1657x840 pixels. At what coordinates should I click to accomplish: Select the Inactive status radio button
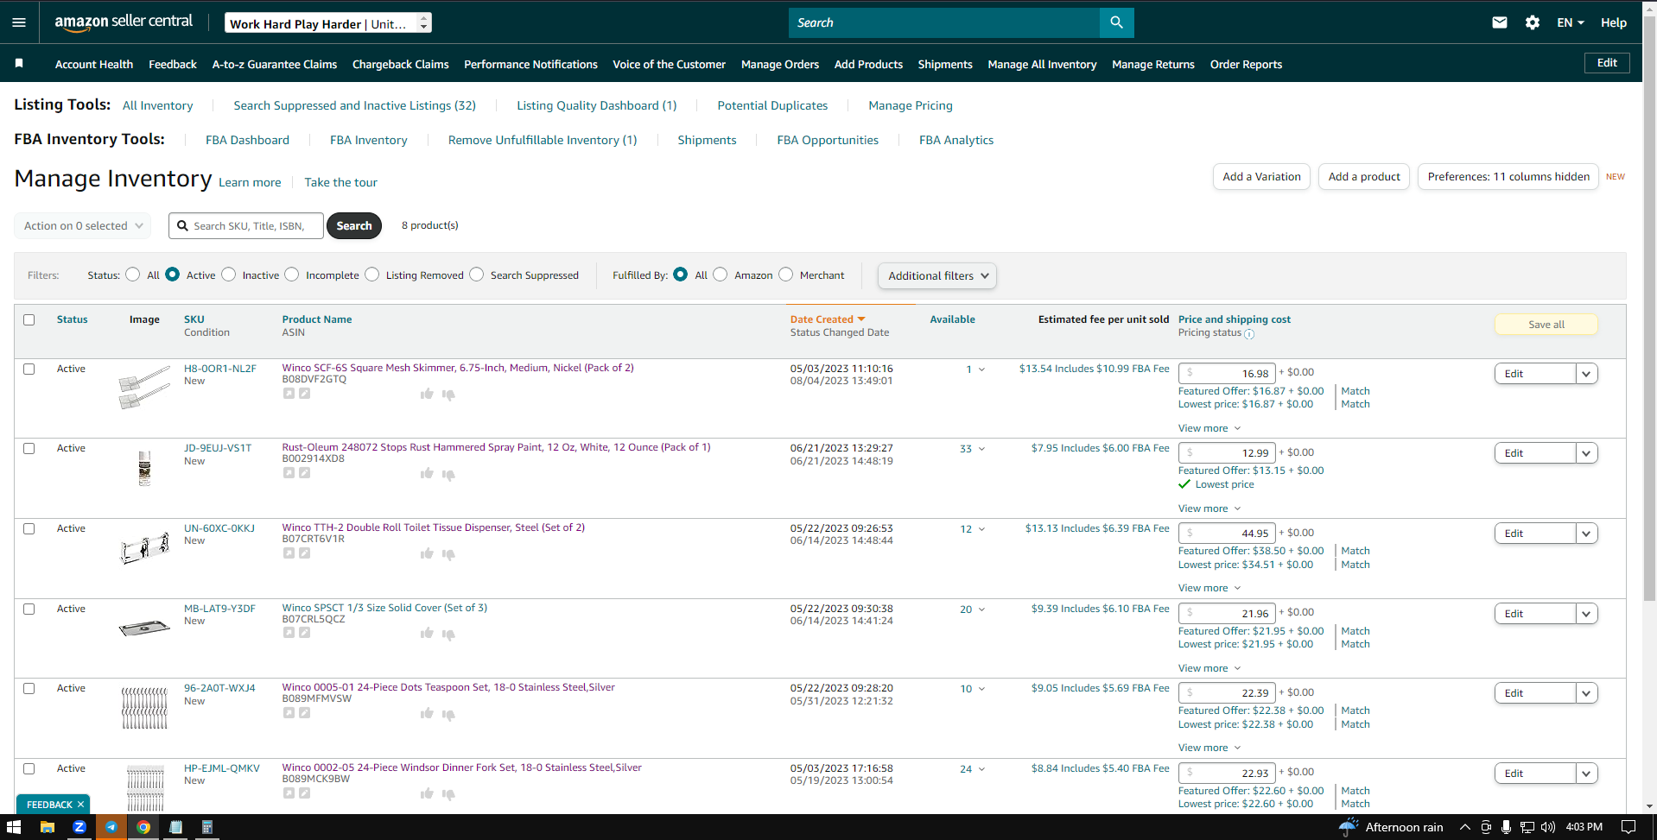(228, 275)
